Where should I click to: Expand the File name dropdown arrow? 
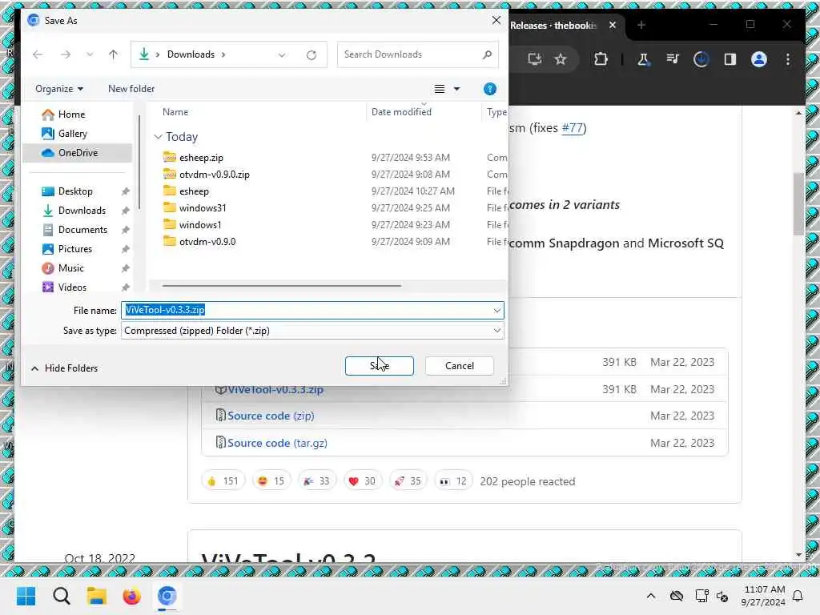pyautogui.click(x=496, y=311)
